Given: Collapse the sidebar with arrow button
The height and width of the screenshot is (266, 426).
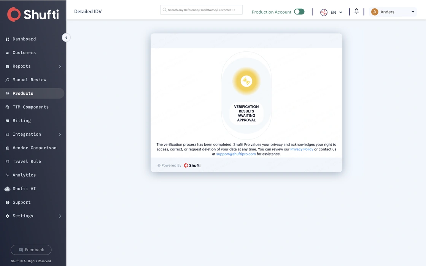Looking at the screenshot, I should pos(66,38).
